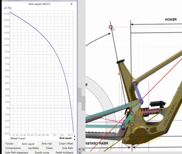Click the up arrow next to Anti-squat label
This screenshot has width=182, height=154.
pos(74,137)
